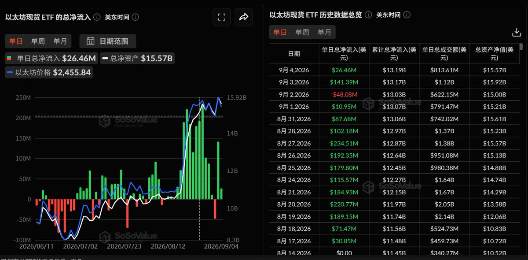Click the $141.39M inflow value
The image size is (528, 260).
[344, 82]
